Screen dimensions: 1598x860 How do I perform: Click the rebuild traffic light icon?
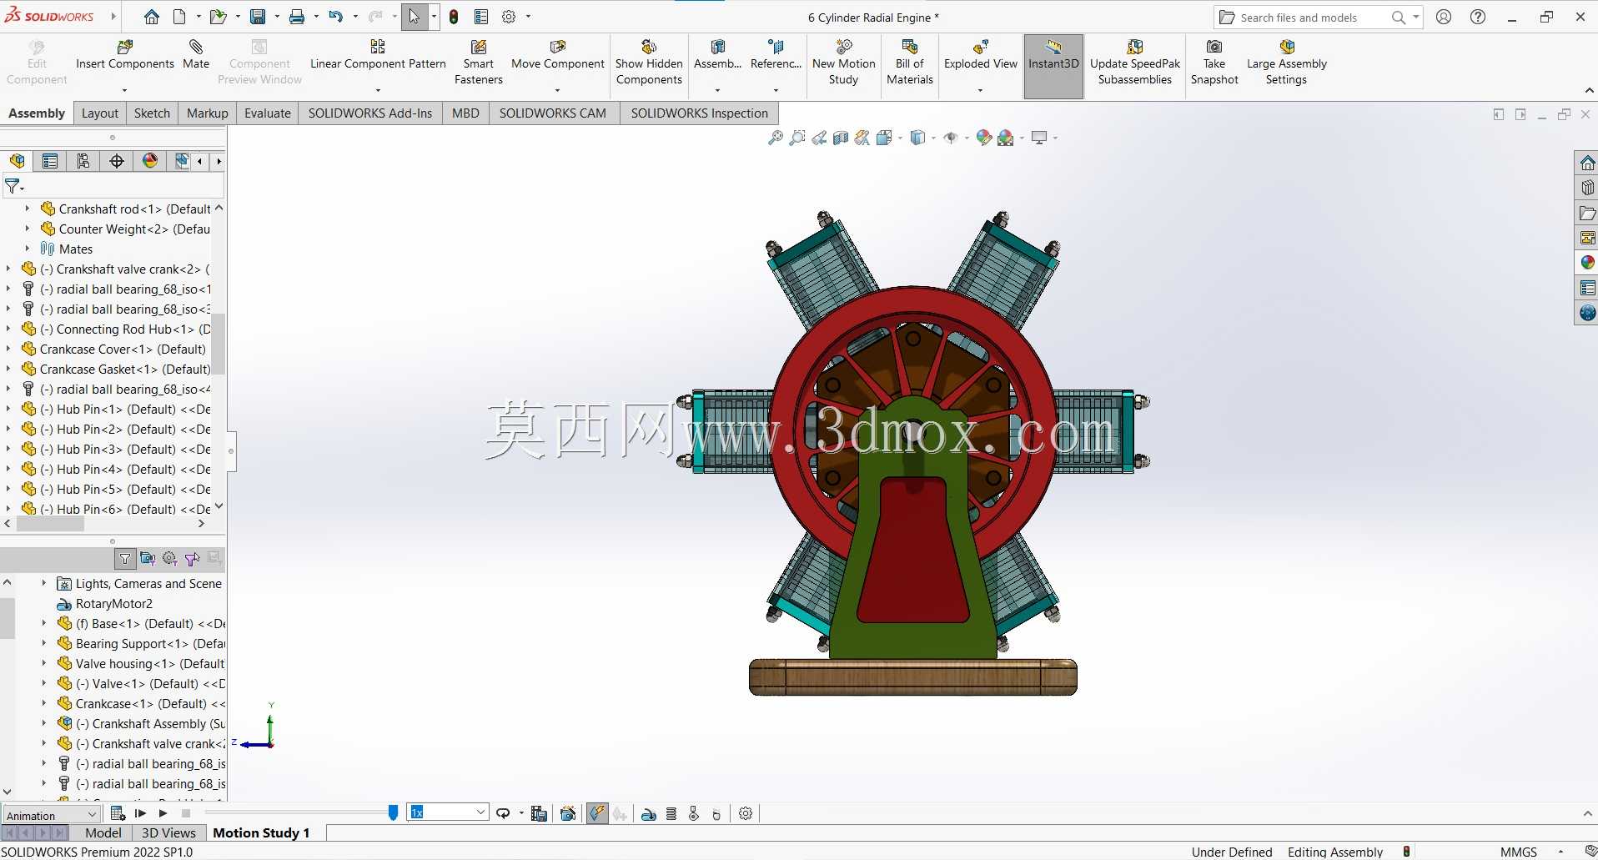[454, 17]
